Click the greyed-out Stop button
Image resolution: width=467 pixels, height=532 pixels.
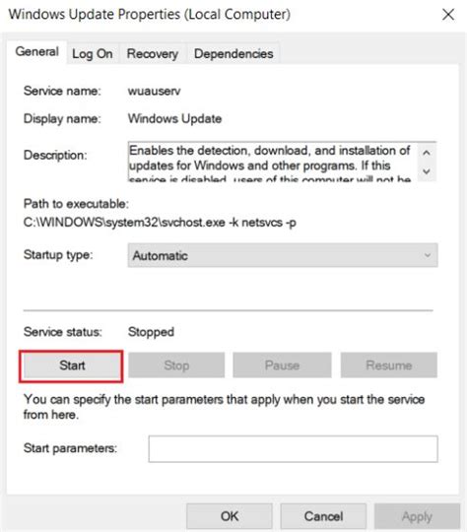click(176, 366)
